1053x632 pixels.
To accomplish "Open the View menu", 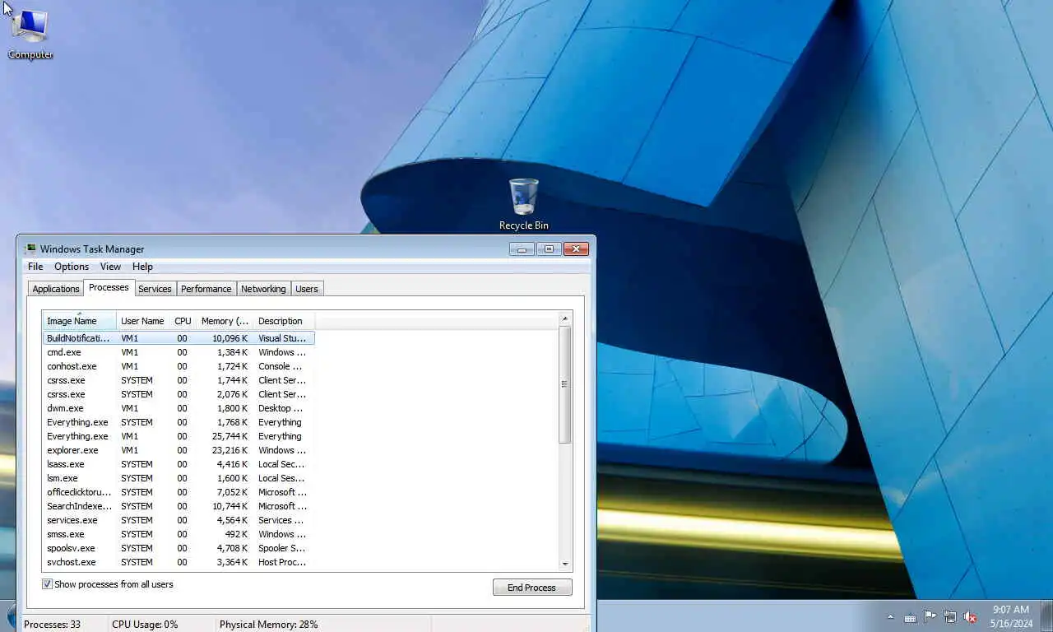I will pyautogui.click(x=110, y=267).
